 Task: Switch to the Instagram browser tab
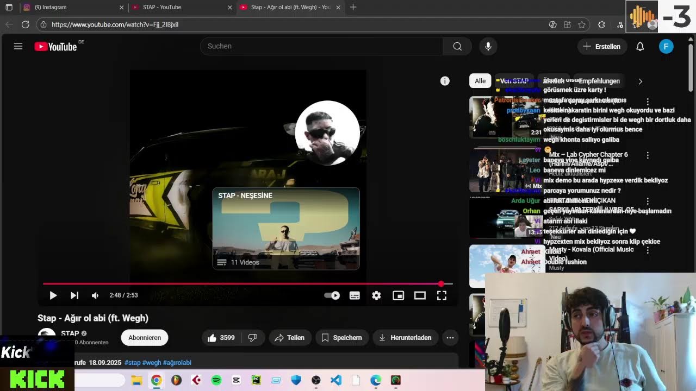coord(73,7)
